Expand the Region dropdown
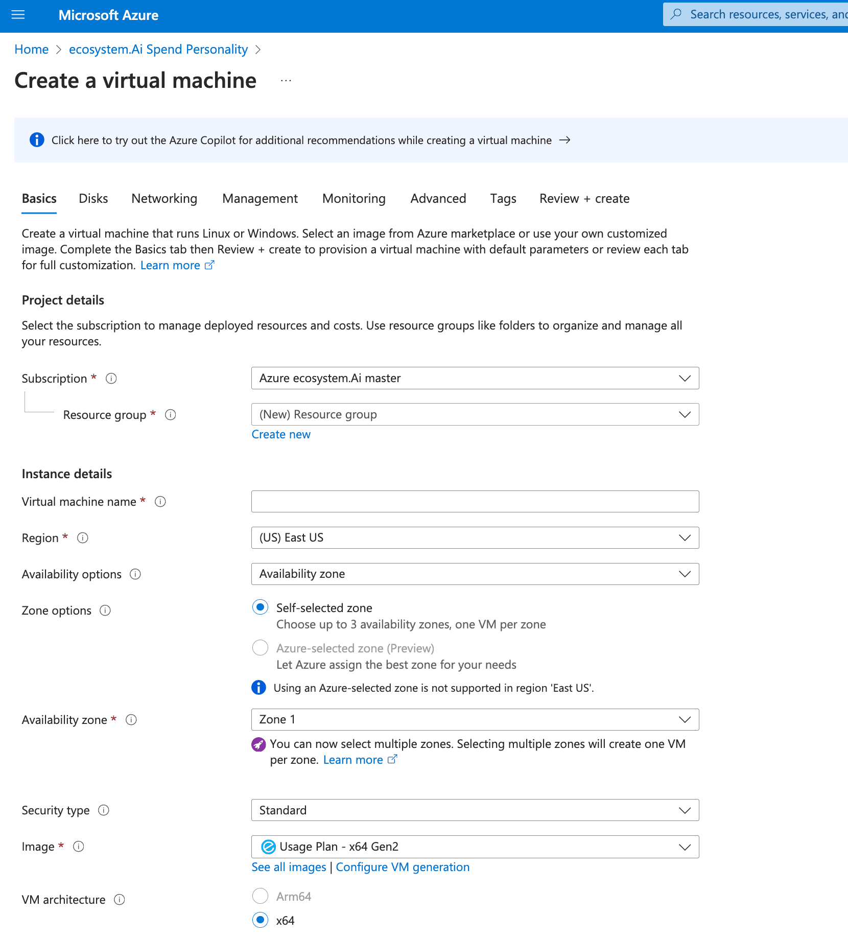Image resolution: width=848 pixels, height=938 pixels. pyautogui.click(x=475, y=538)
